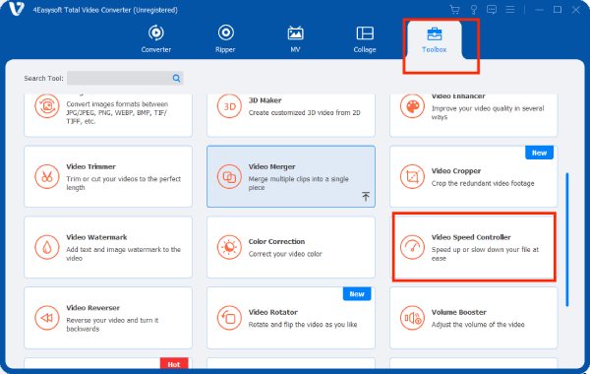Screen dimensions: 590x374
Task: Open the Video Trimmer title
Action: [90, 166]
